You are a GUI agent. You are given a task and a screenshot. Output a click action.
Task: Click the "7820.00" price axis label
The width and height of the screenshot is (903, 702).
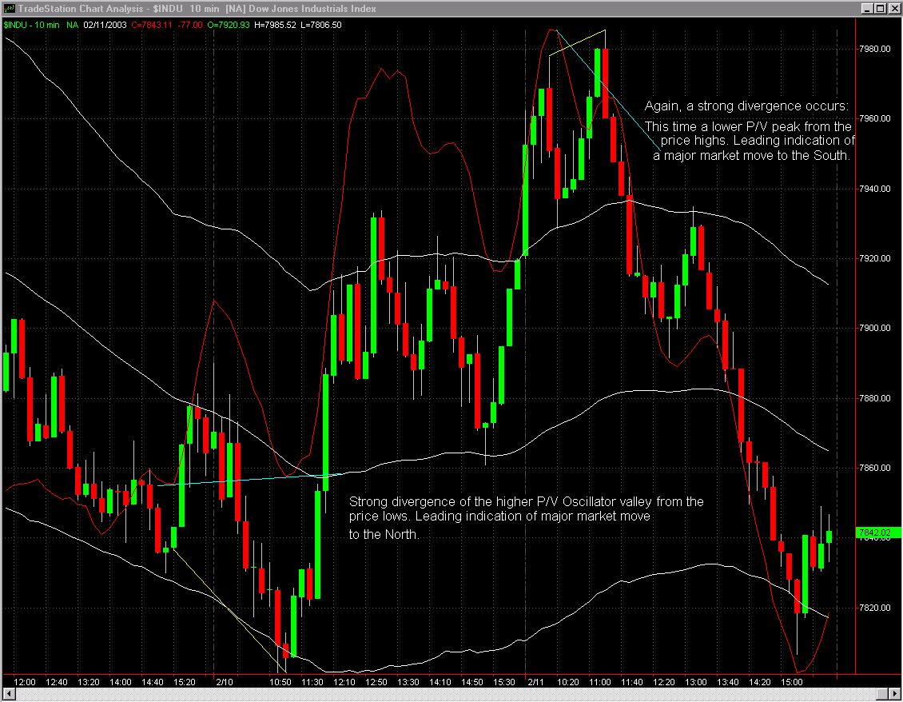point(874,608)
